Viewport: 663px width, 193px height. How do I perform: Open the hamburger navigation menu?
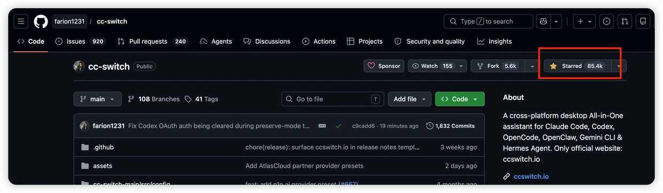click(x=21, y=21)
